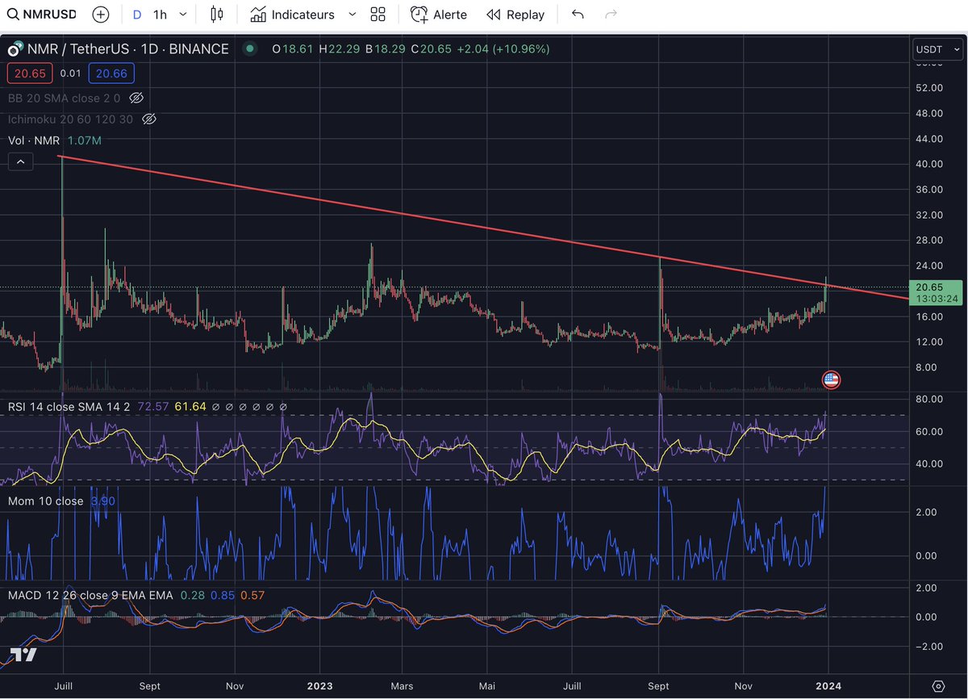The width and height of the screenshot is (968, 700).
Task: Click the US flag economic event icon
Action: coord(831,379)
